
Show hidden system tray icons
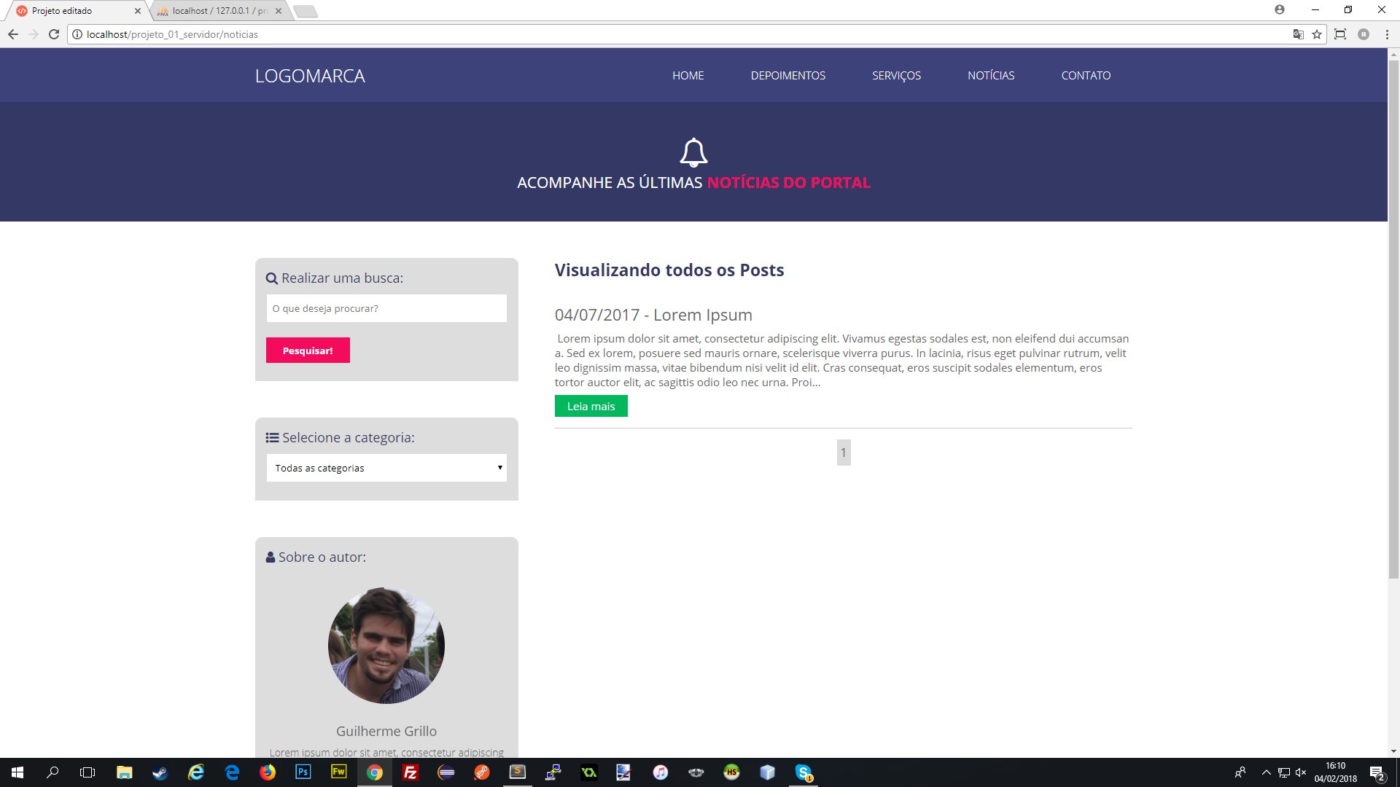pyautogui.click(x=1266, y=772)
